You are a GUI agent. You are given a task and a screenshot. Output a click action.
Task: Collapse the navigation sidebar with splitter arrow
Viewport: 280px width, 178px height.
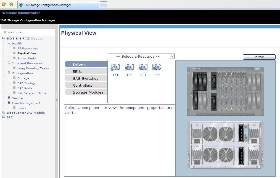coord(56,100)
